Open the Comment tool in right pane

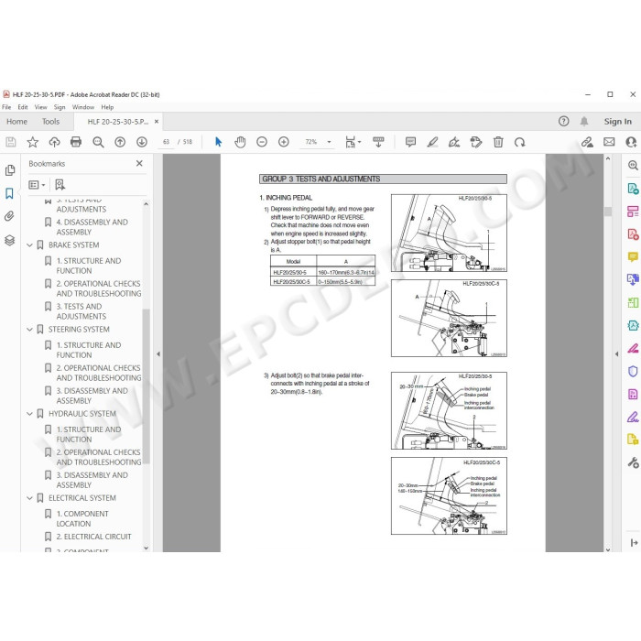point(633,257)
